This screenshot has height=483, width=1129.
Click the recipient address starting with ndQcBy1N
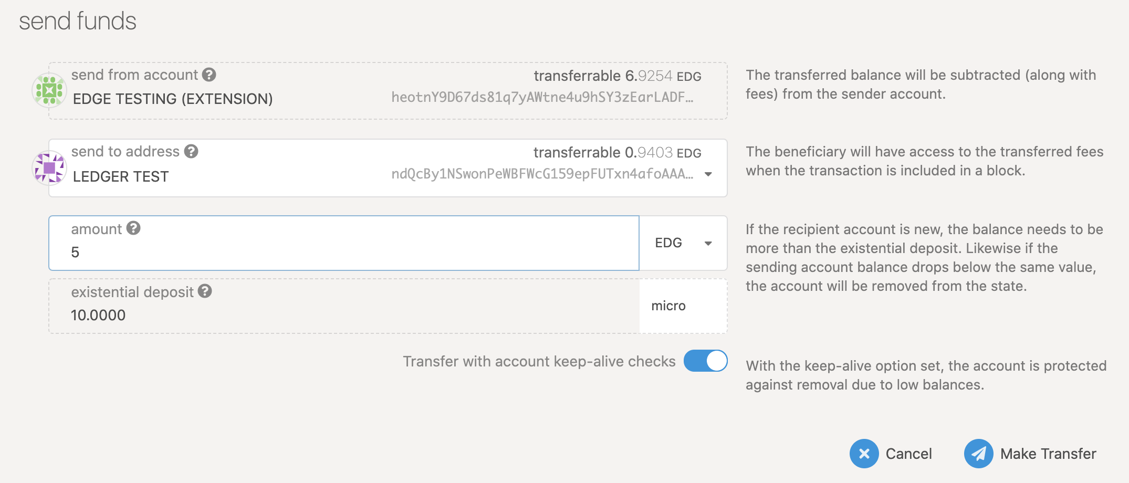(542, 174)
